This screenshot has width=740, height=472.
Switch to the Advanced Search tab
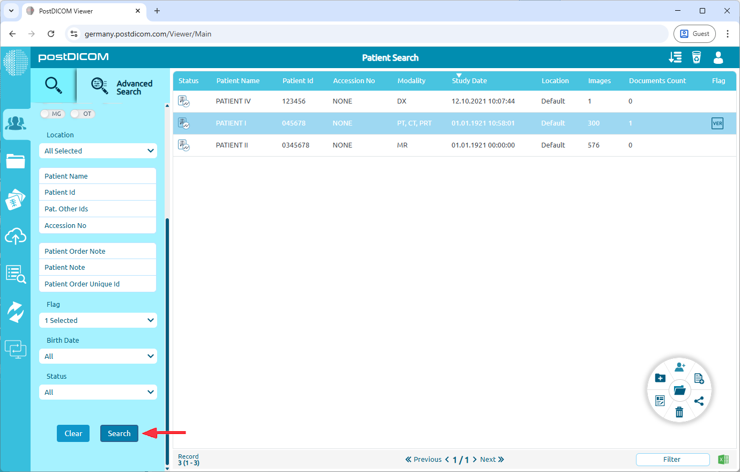pos(122,87)
